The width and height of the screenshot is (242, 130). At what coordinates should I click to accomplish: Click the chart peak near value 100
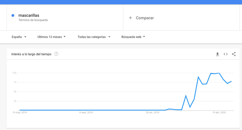[219, 73]
